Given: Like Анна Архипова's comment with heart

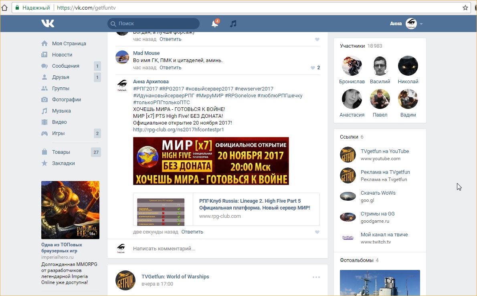Looking at the screenshot, I should 317,232.
